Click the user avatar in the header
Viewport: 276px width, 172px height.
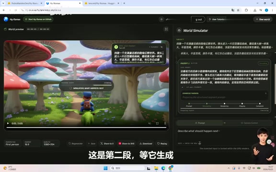pyautogui.click(x=161, y=19)
